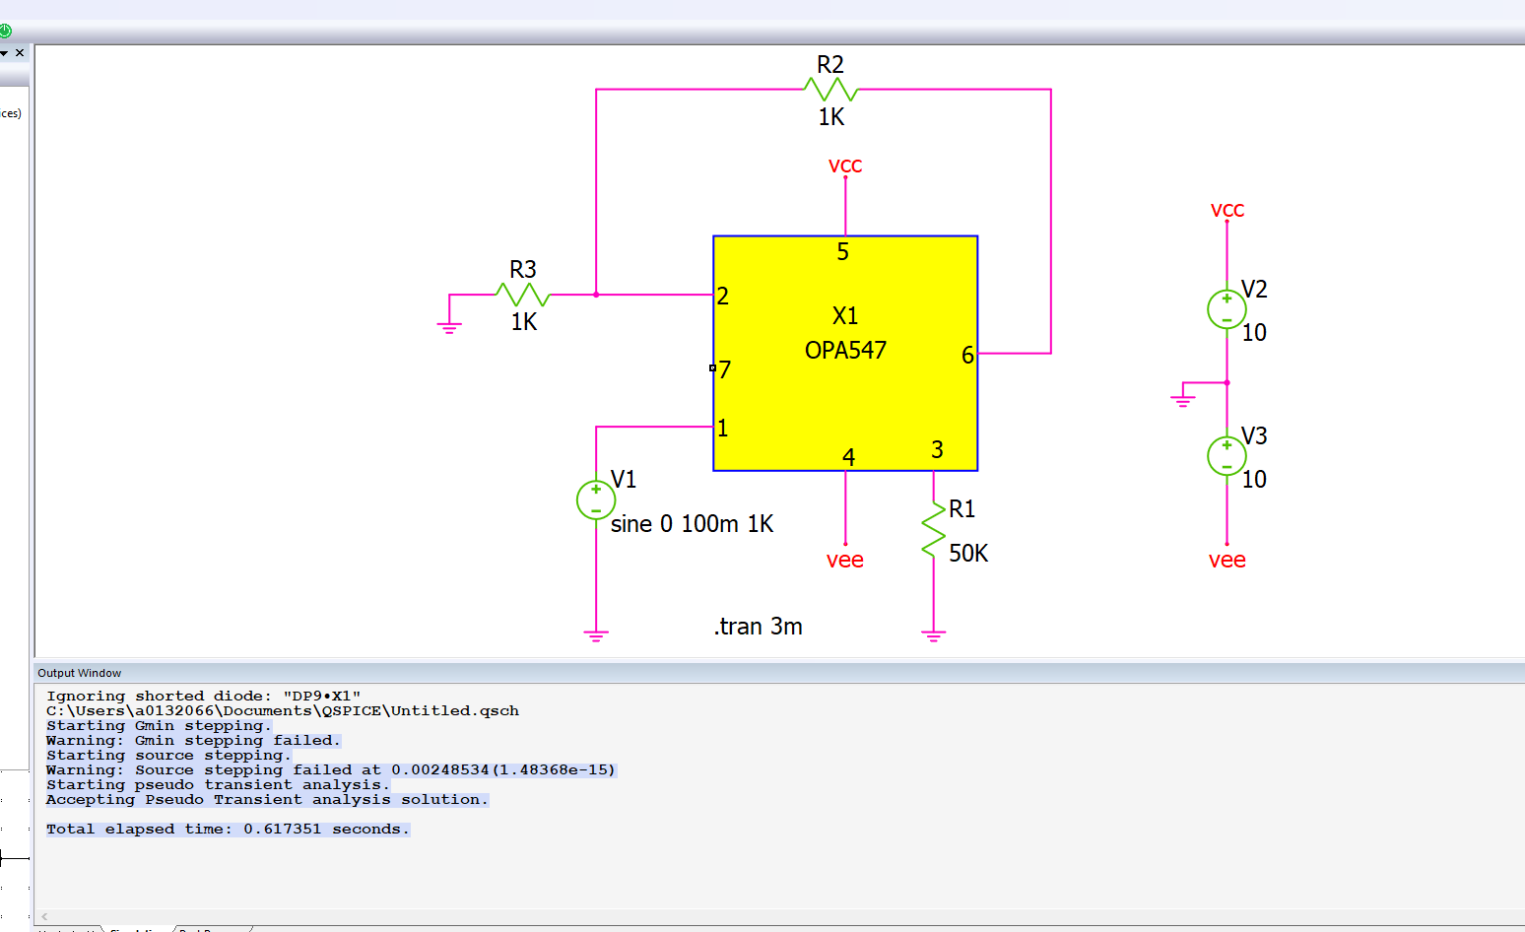Click 'Starting pseudo transient analysis.' line

[218, 784]
